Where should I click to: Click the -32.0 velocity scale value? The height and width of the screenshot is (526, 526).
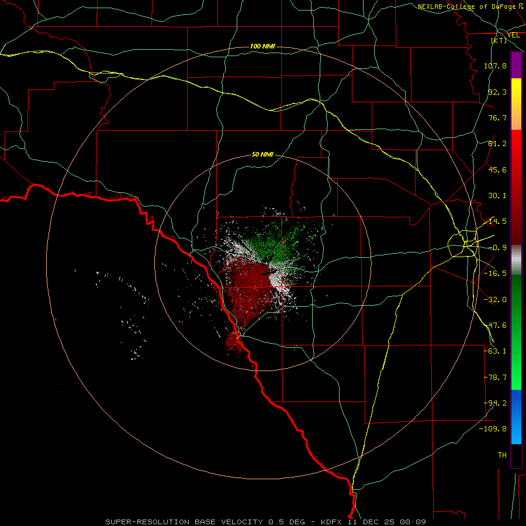pyautogui.click(x=495, y=300)
